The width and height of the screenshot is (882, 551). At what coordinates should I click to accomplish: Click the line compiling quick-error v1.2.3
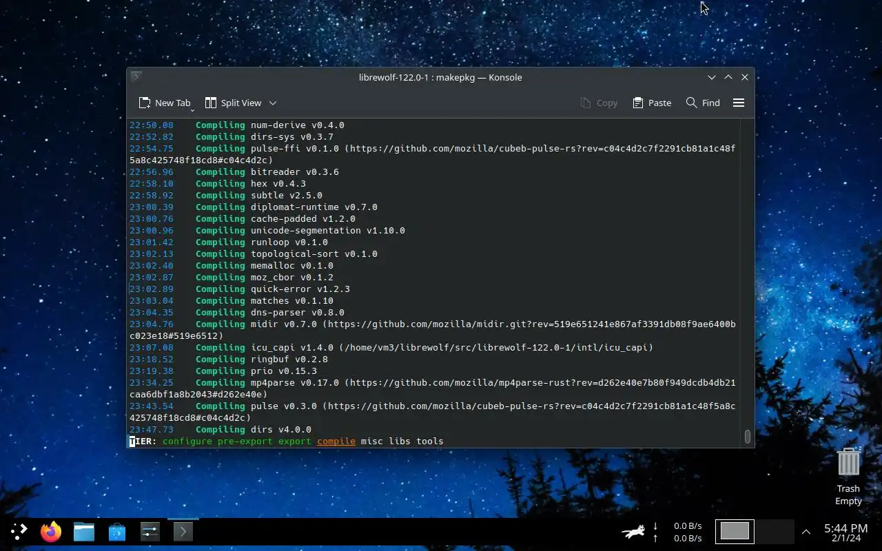click(x=240, y=289)
